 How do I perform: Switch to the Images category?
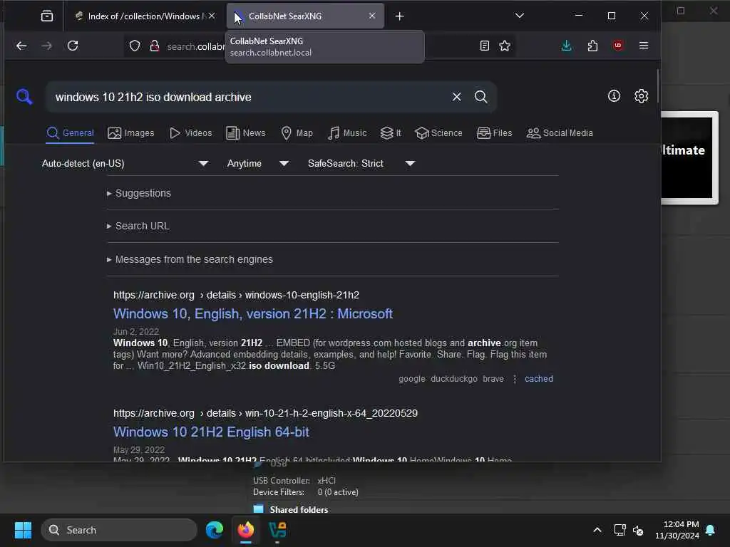click(x=131, y=133)
